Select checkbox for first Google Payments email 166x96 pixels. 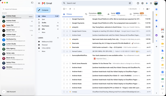64,19
